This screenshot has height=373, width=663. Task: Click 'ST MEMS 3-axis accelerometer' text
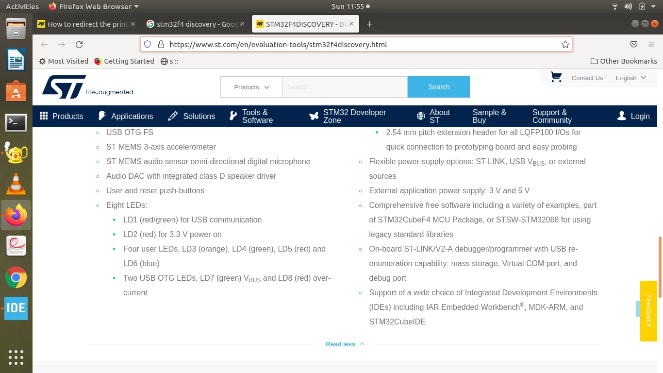161,147
